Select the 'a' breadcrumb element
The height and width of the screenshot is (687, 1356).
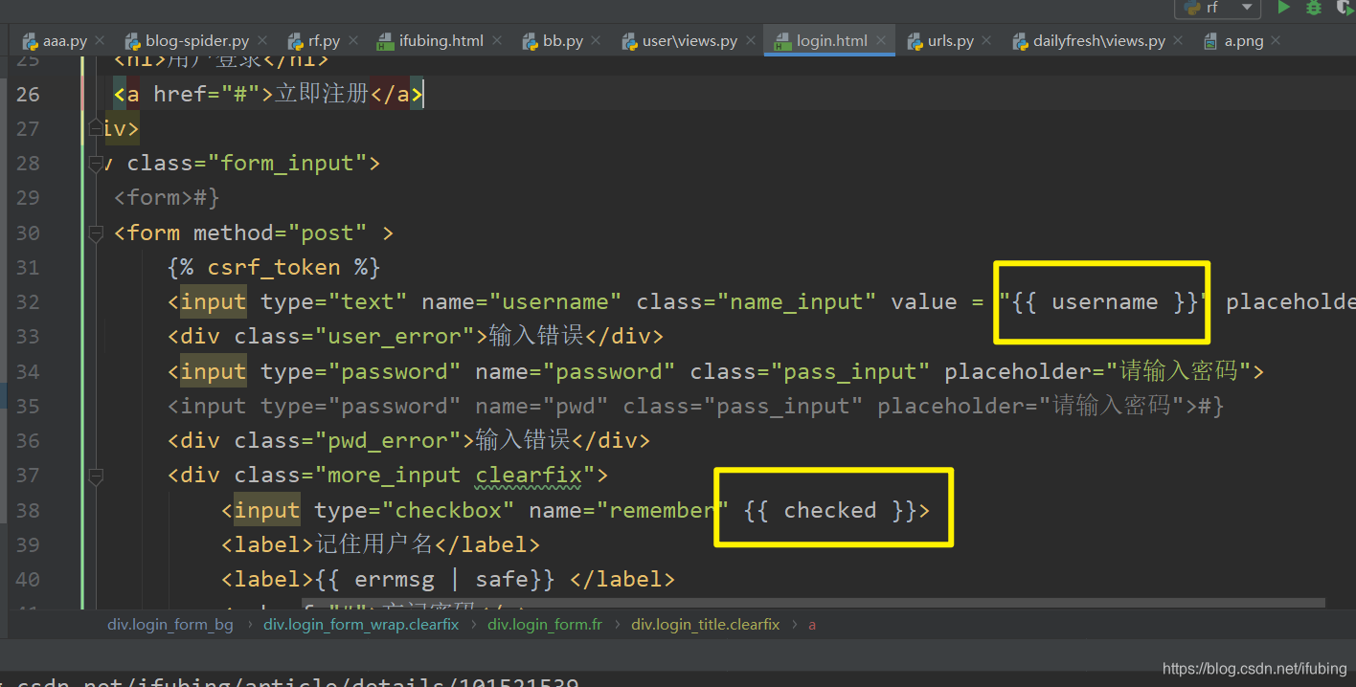[812, 624]
